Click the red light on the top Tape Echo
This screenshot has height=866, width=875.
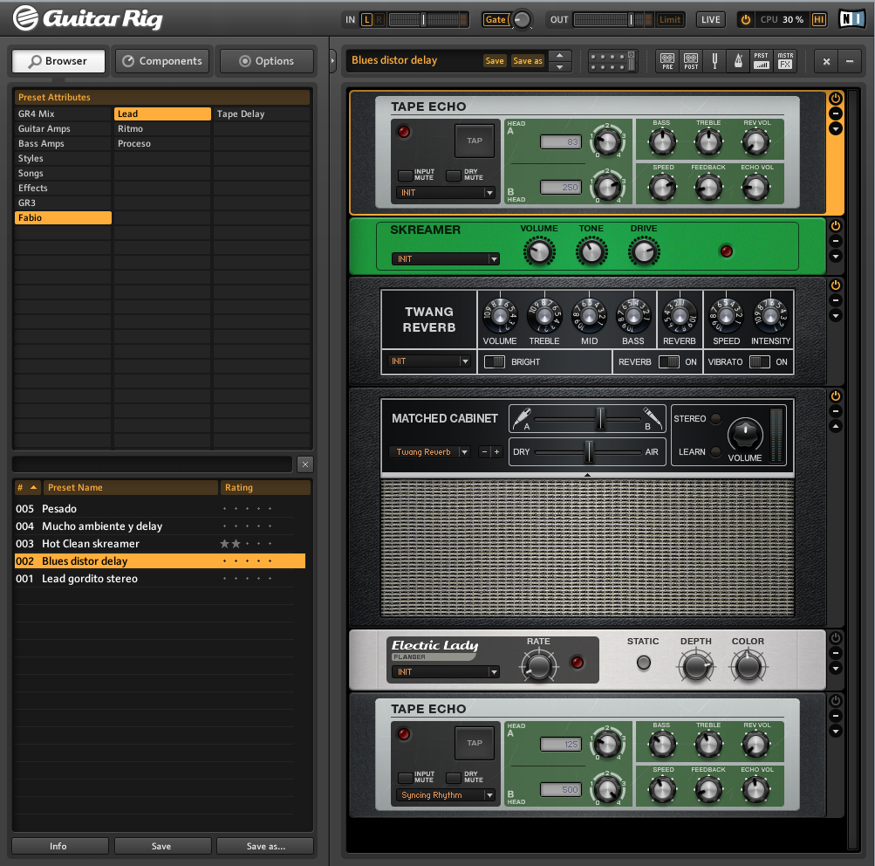[x=403, y=132]
